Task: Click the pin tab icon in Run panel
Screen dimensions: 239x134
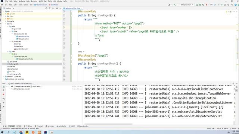Action: [3, 107]
